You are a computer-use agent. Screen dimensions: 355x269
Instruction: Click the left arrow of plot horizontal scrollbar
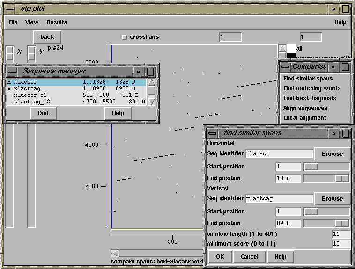coord(115,253)
